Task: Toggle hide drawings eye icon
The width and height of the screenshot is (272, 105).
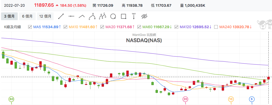Action: point(144,16)
